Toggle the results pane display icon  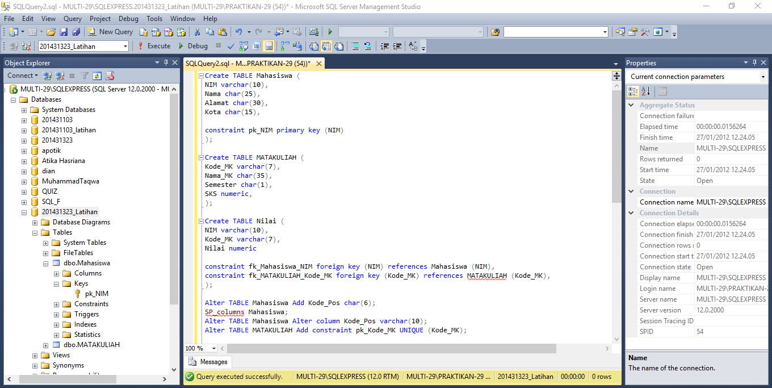coord(268,46)
